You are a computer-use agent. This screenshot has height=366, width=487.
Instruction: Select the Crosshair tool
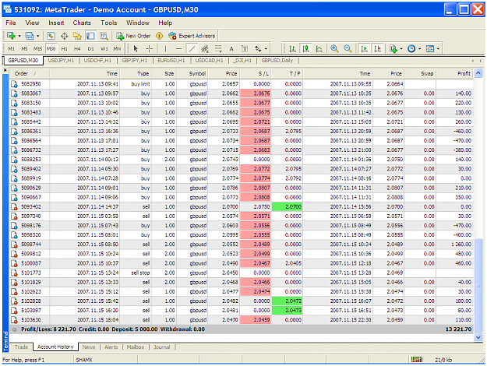coord(149,49)
